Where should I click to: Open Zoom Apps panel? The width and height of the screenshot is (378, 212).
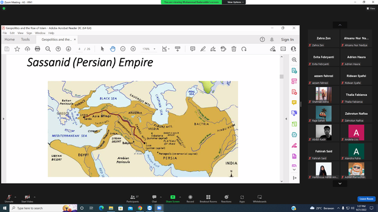tap(242, 199)
